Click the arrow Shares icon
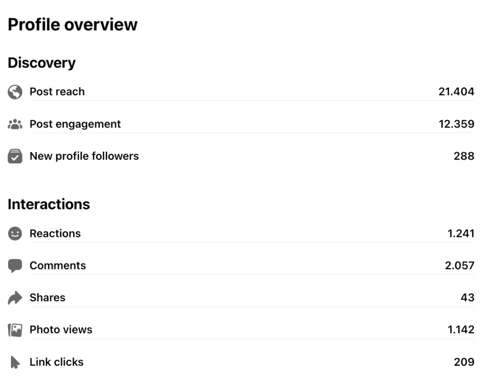The image size is (485, 386). 15,298
